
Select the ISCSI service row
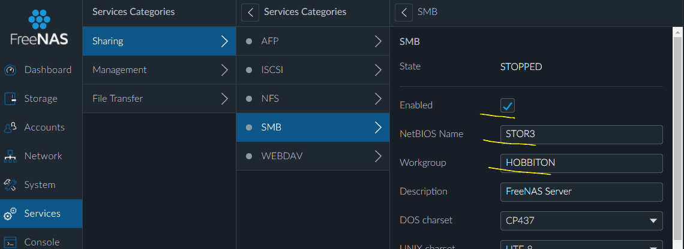[313, 70]
